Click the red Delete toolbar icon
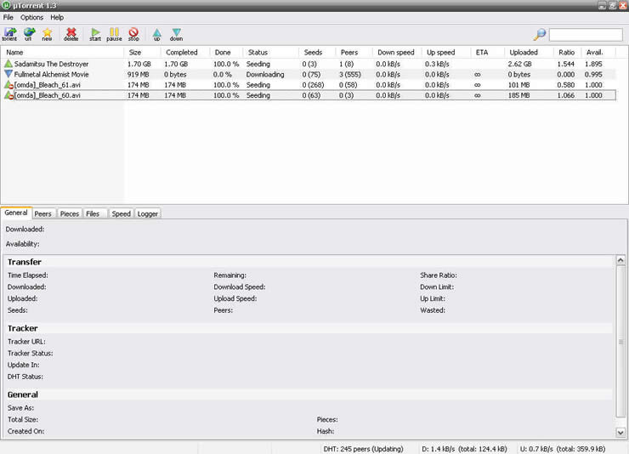The width and height of the screenshot is (629, 454). point(71,34)
